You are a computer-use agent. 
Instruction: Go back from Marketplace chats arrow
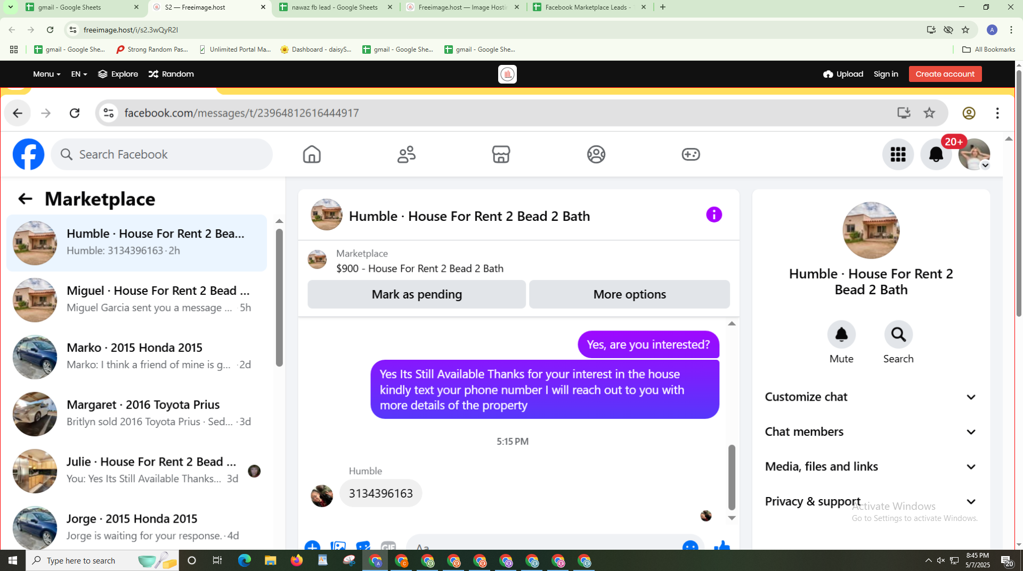point(25,199)
